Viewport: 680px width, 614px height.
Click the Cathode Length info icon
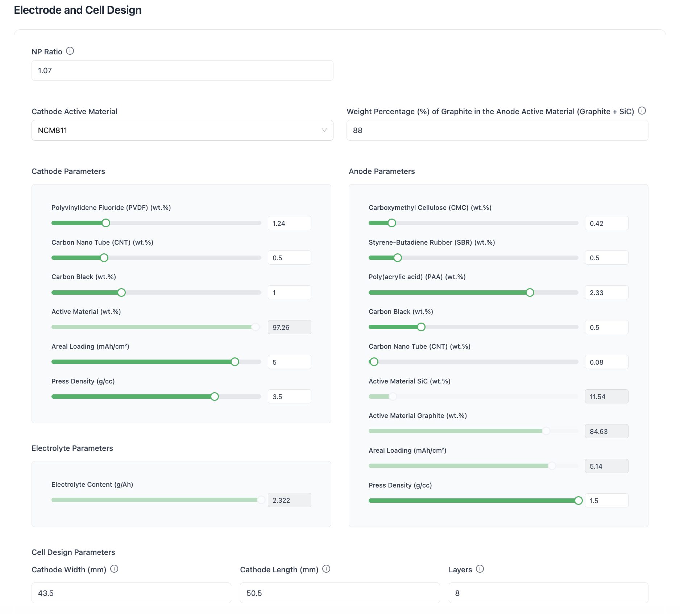(326, 569)
